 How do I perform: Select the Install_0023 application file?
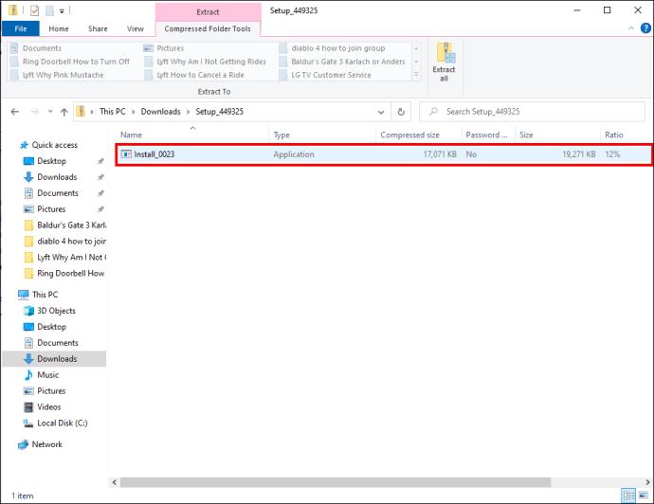click(383, 154)
